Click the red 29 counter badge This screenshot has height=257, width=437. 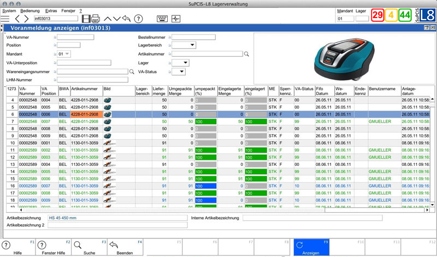point(377,15)
